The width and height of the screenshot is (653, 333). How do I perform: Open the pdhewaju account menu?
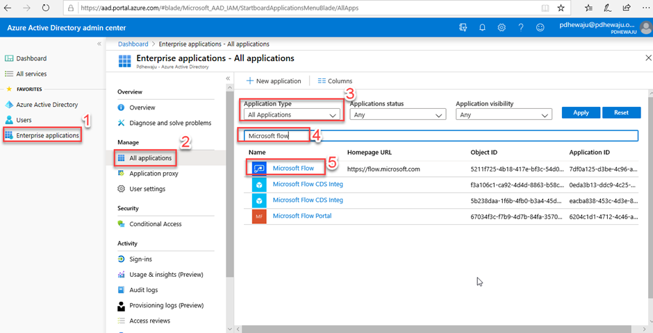(604, 28)
